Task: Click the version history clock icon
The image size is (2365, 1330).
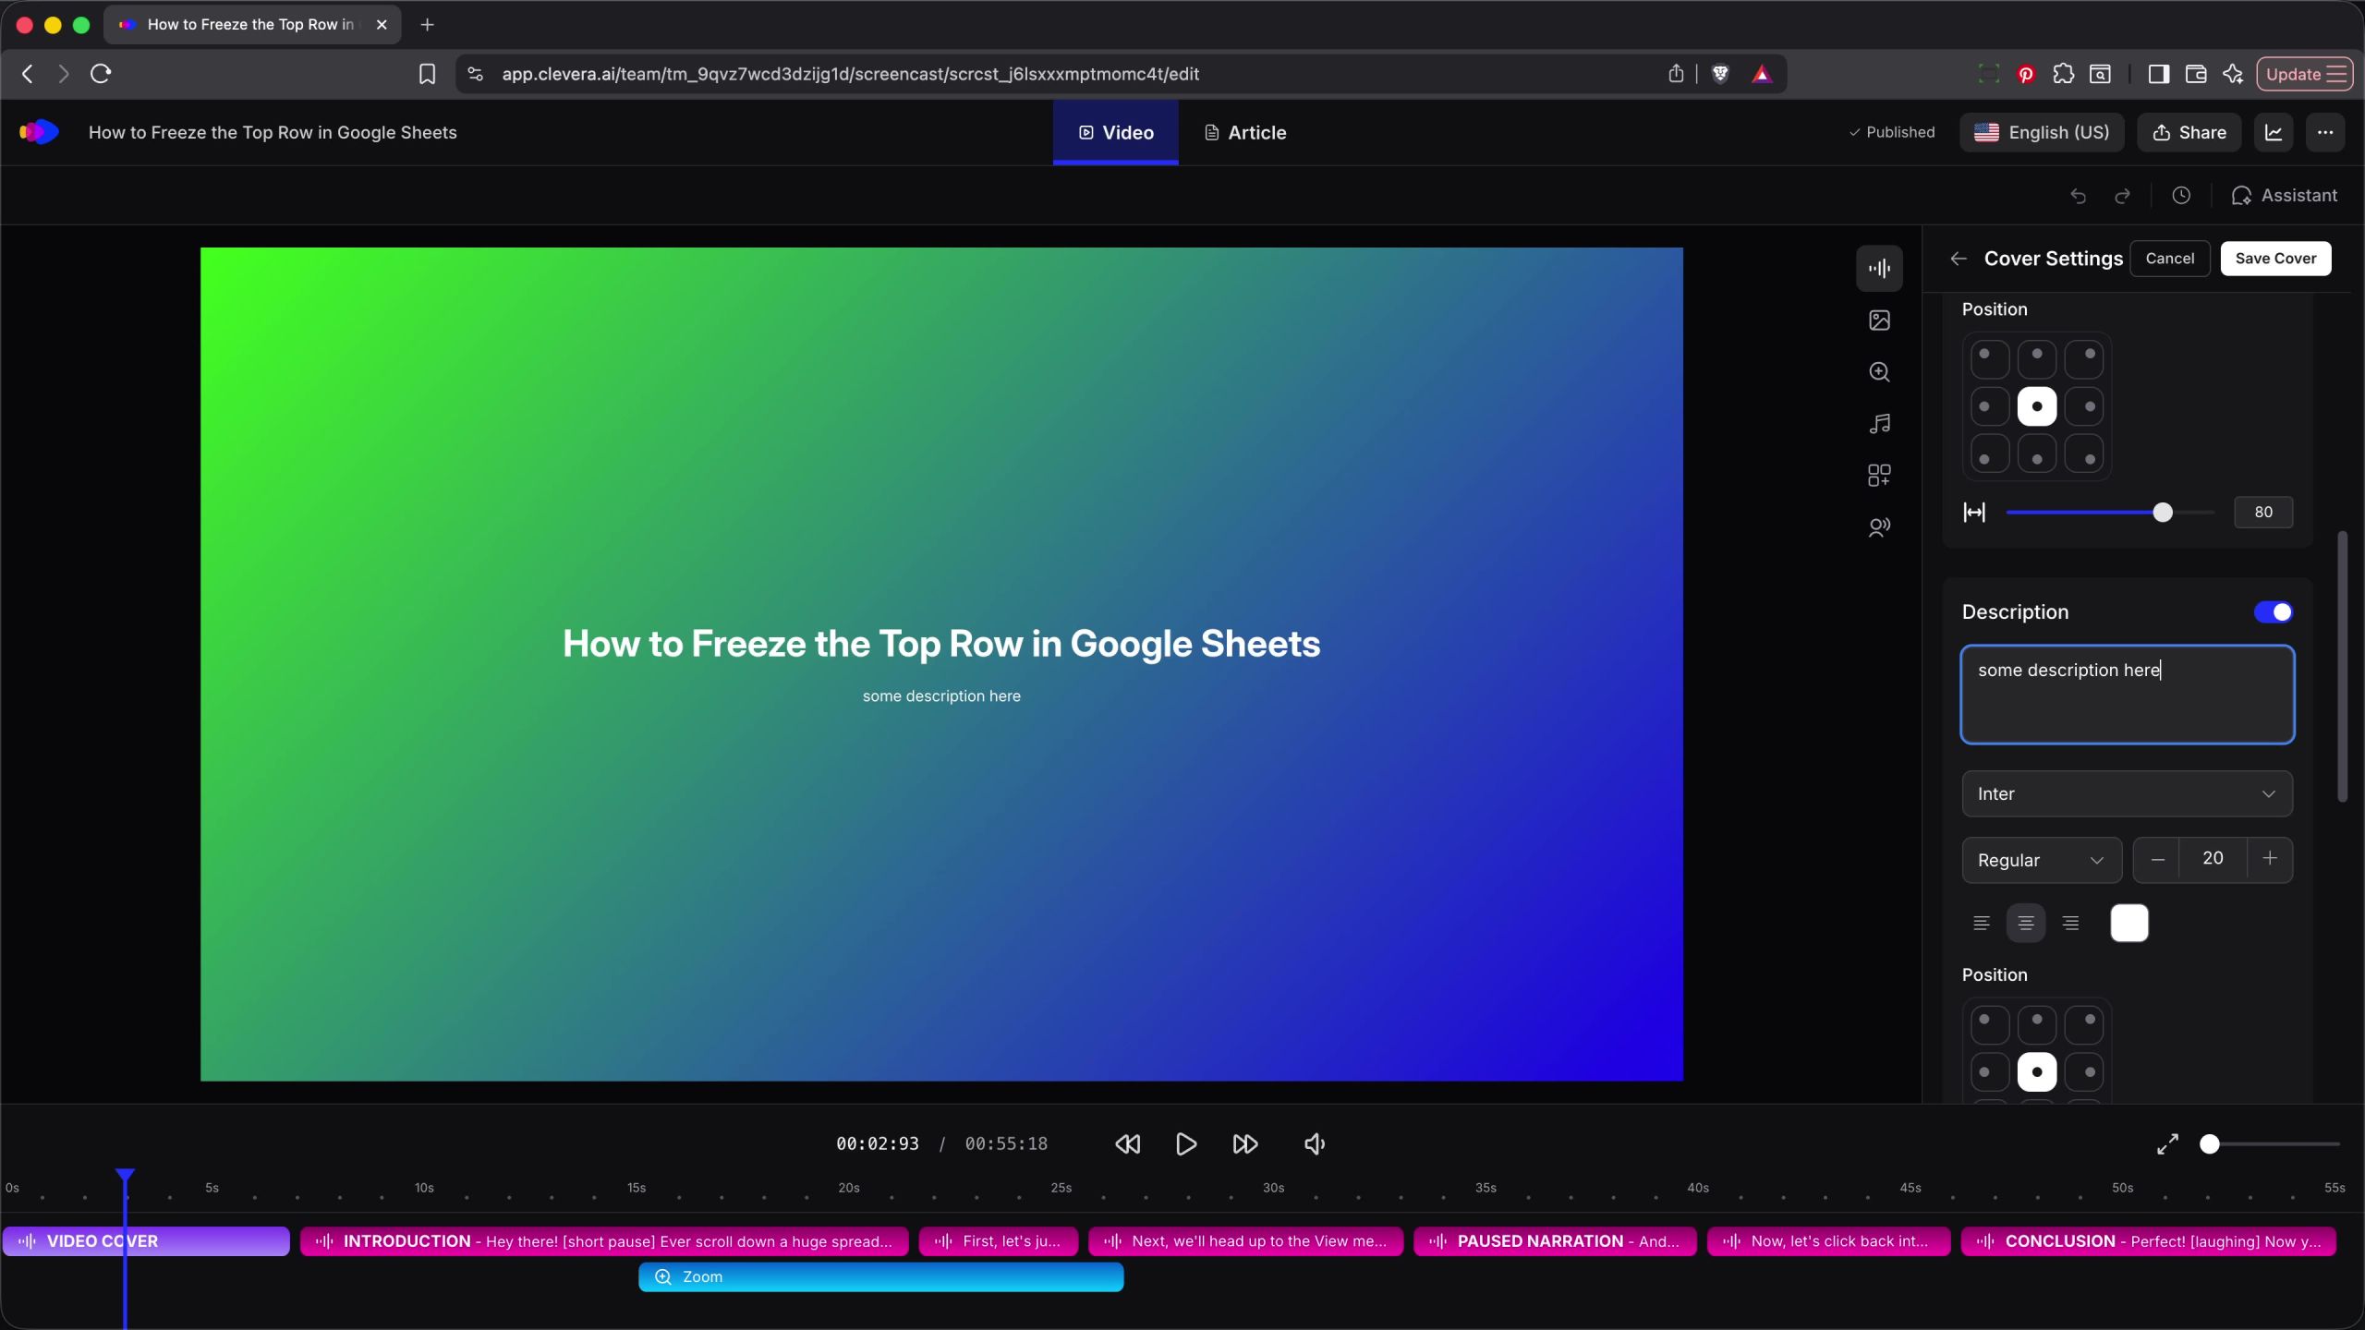Action: coord(2181,196)
